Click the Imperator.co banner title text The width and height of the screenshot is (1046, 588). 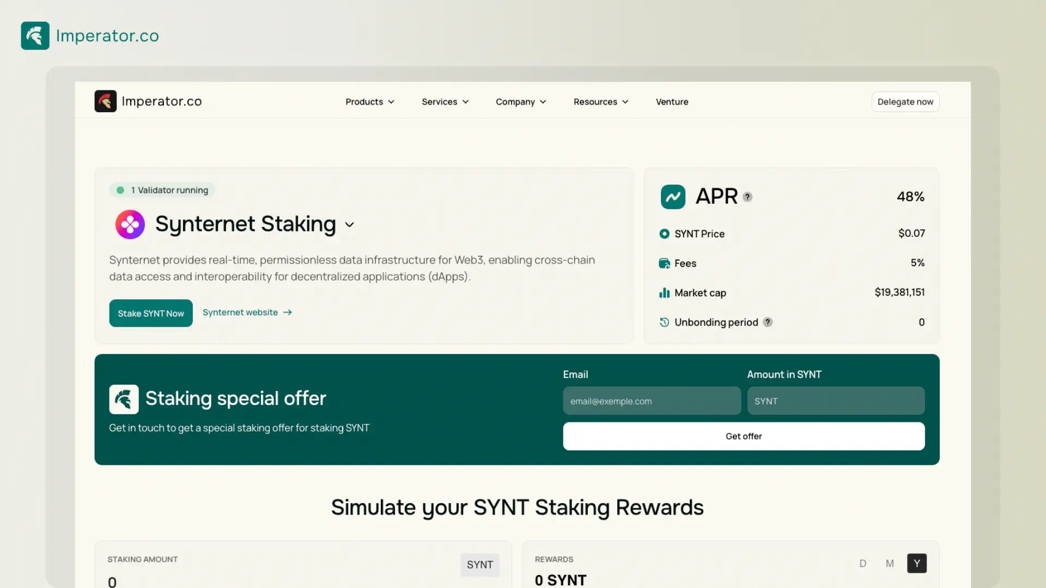pyautogui.click(x=107, y=36)
